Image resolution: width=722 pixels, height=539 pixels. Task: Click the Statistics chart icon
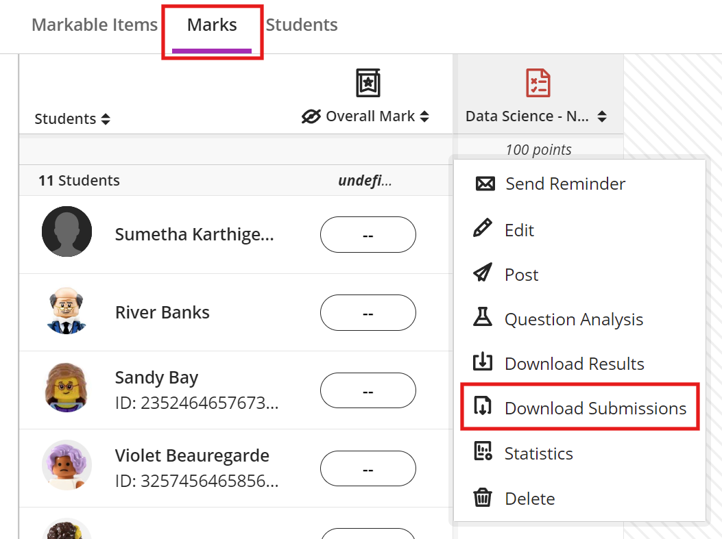point(483,451)
